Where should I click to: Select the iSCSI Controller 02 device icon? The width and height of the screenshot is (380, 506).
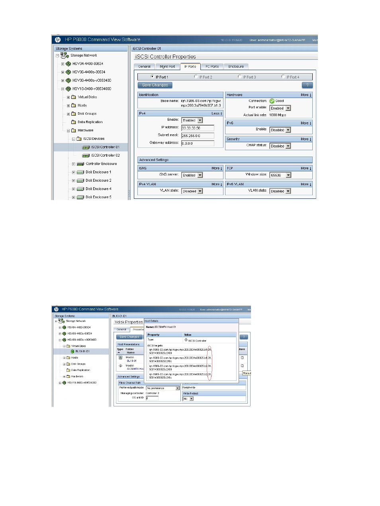point(86,156)
